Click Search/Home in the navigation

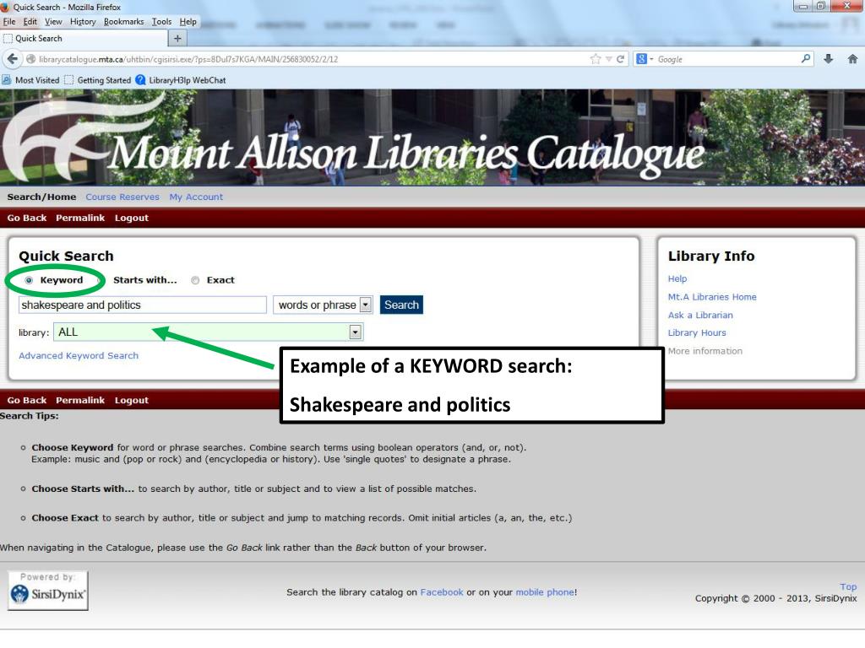[41, 197]
